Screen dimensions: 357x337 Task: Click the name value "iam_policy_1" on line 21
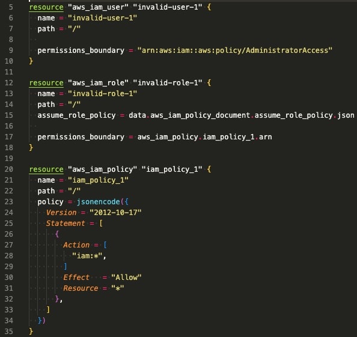point(98,180)
